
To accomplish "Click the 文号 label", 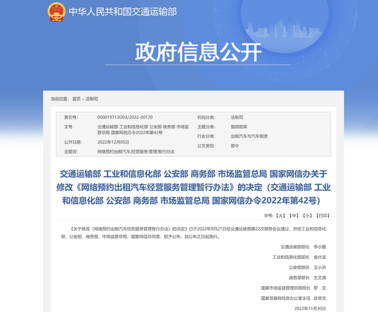I will 69,127.
